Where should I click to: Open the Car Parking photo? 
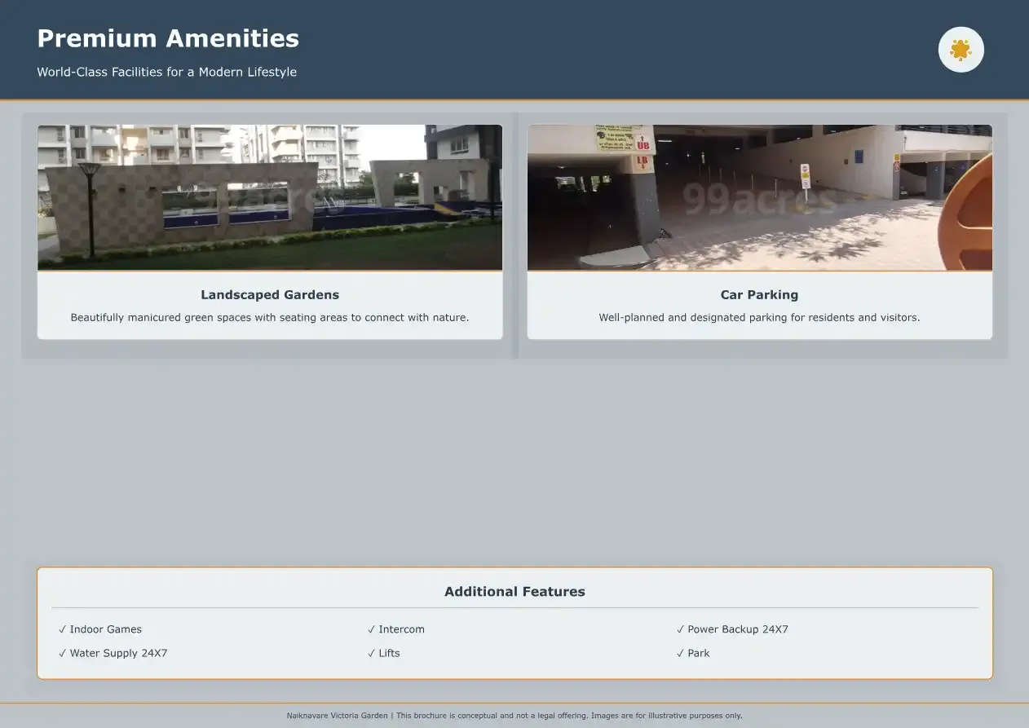(759, 197)
